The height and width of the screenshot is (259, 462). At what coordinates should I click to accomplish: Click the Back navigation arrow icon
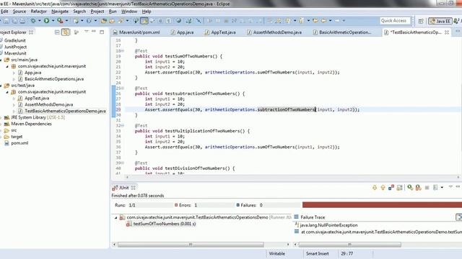pyautogui.click(x=323, y=21)
